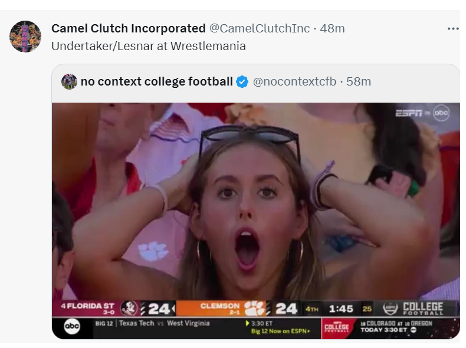Click the red College Football logo in the ticker
Image resolution: width=466 pixels, height=348 pixels.
click(x=338, y=327)
